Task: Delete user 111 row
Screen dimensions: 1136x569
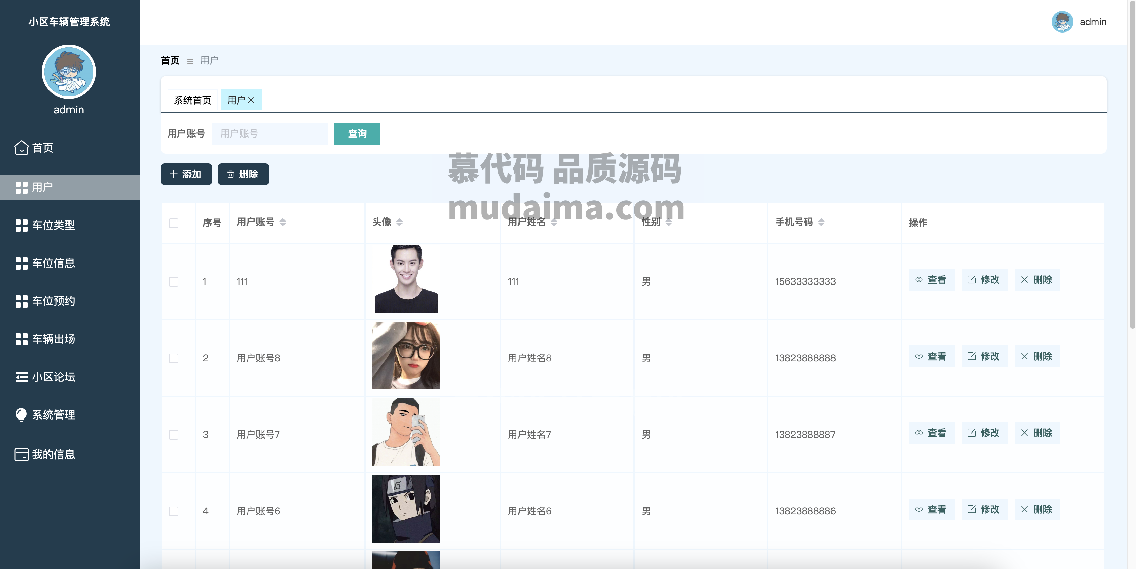Action: click(1037, 280)
